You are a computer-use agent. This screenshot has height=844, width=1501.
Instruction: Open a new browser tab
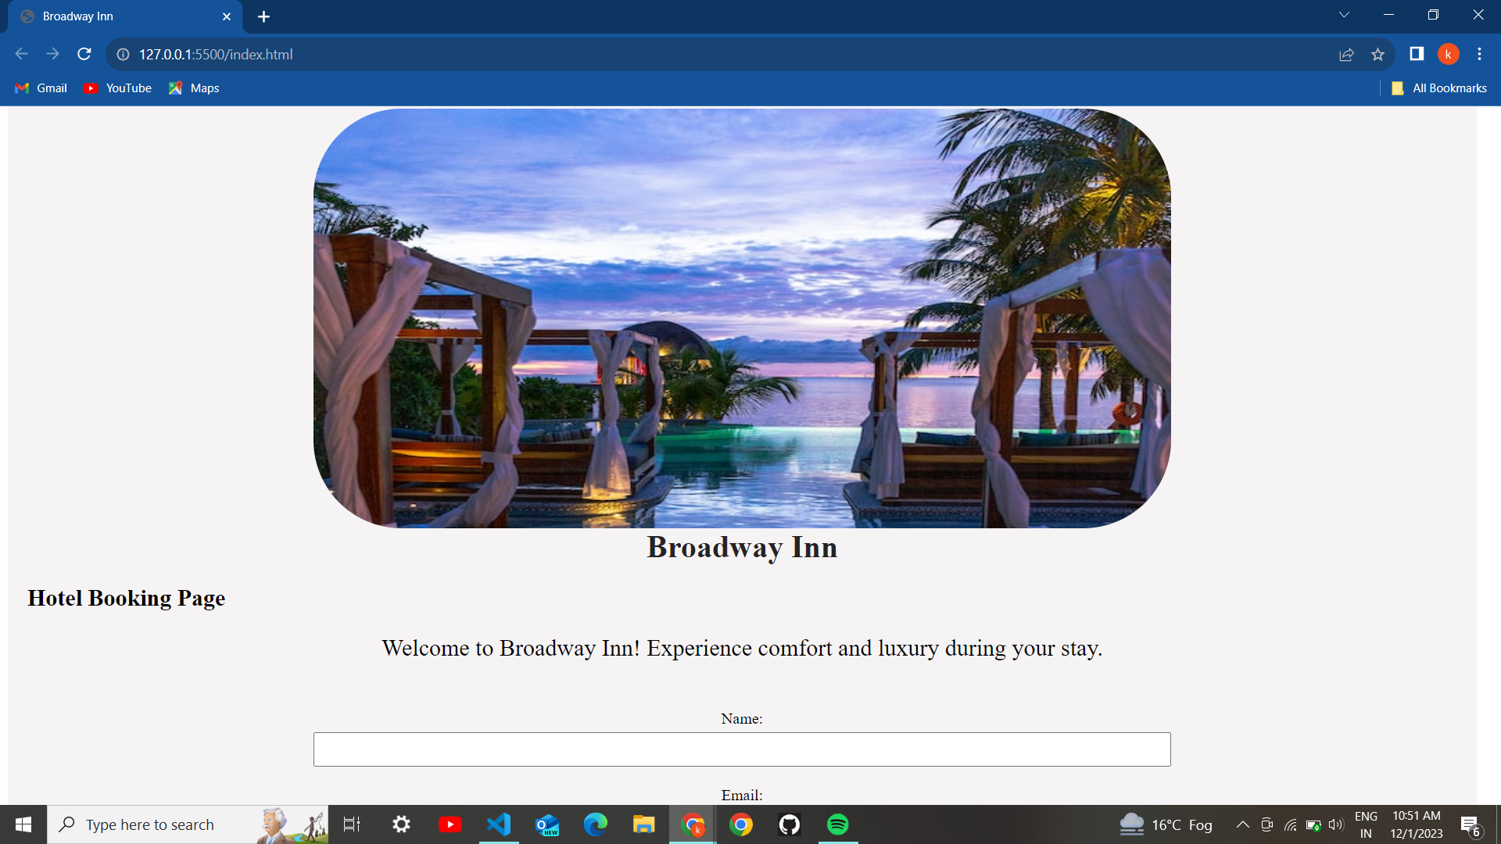(263, 16)
